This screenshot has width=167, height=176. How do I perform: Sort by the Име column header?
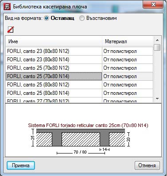pyautogui.click(x=54, y=41)
